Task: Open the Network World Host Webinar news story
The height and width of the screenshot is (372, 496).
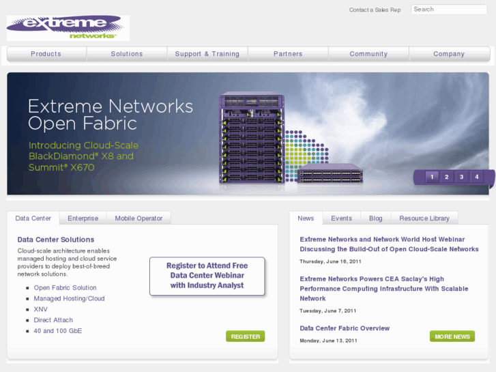Action: pos(389,244)
